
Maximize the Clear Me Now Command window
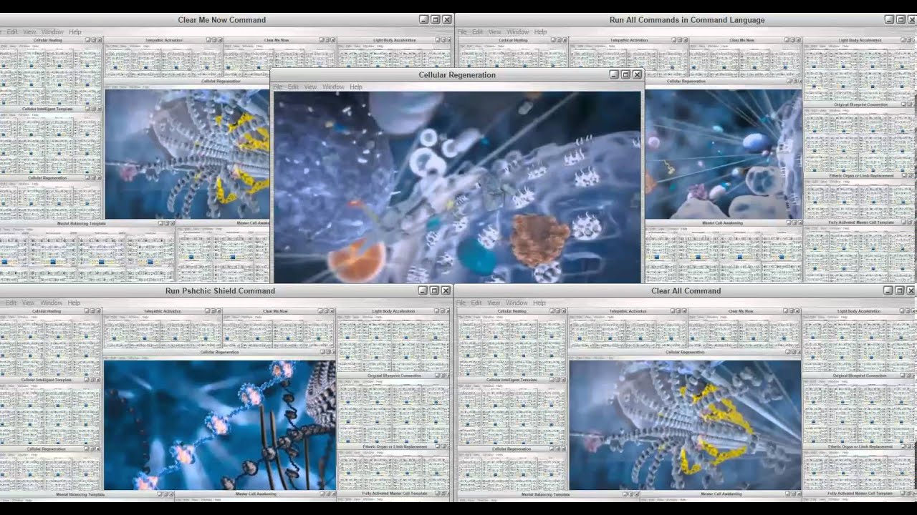tap(435, 20)
